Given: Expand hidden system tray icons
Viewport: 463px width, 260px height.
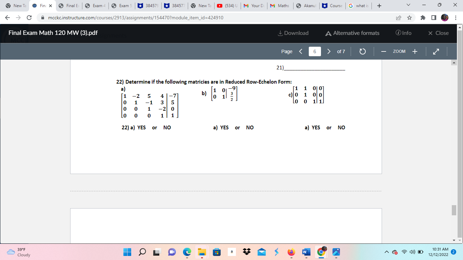Looking at the screenshot, I should (386, 252).
